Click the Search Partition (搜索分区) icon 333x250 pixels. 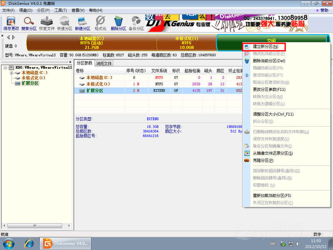point(29,23)
